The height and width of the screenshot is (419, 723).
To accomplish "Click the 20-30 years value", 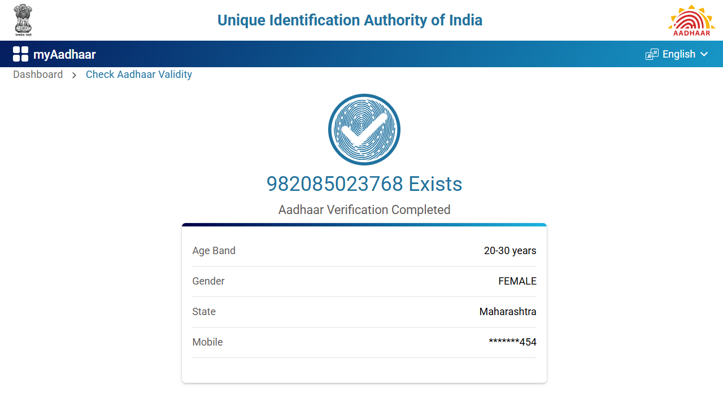I will click(x=510, y=251).
